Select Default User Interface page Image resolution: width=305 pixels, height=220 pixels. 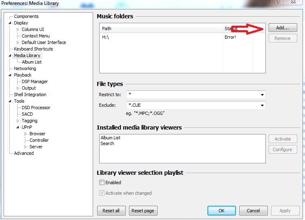44,42
